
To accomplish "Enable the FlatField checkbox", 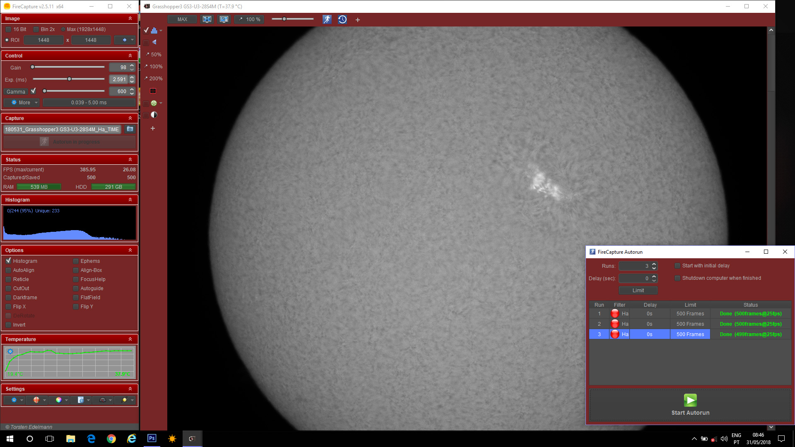I will click(x=76, y=298).
